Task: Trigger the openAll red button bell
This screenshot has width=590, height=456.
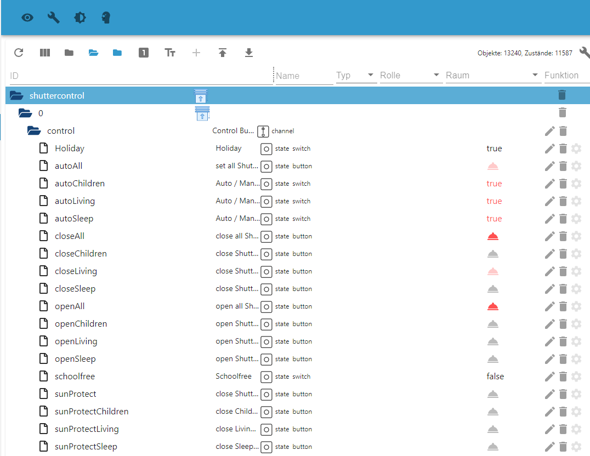Action: tap(493, 306)
